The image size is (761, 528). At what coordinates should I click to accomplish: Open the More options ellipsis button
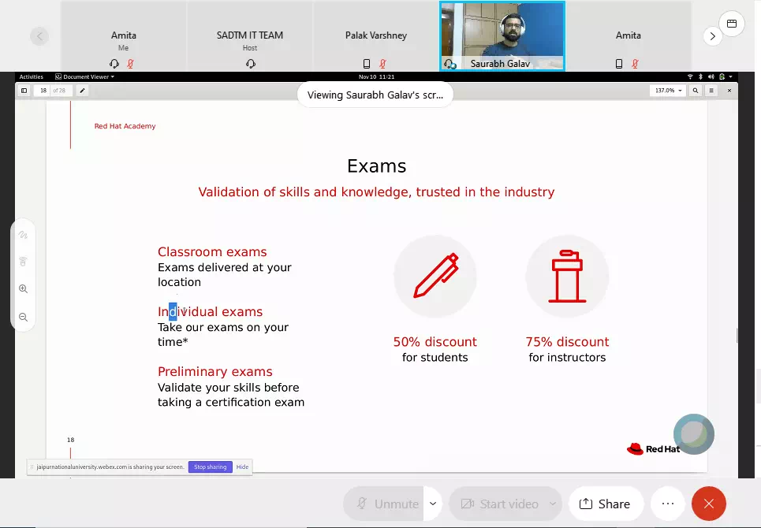pos(668,504)
